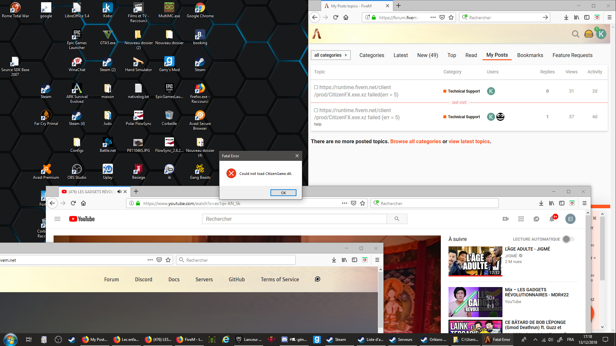Expand the YouTube guide hamburger menu

[x=57, y=219]
